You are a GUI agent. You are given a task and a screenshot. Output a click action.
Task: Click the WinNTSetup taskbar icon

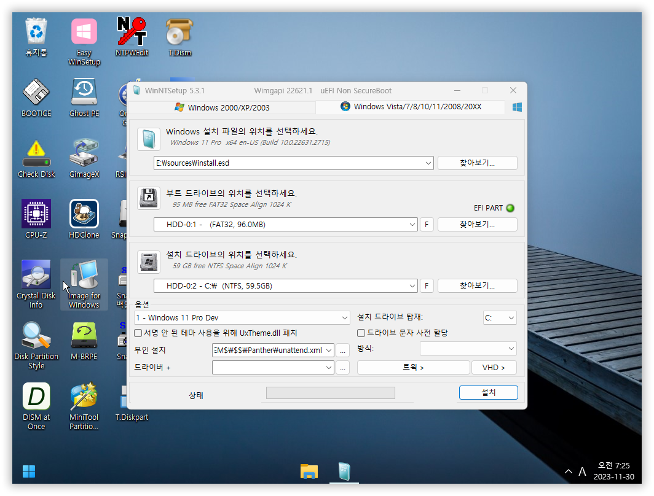pos(344,471)
